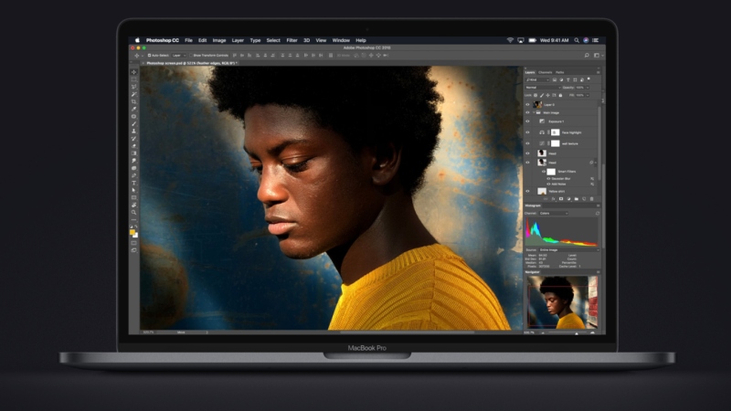Click the lock image pixels brush icon

[542, 96]
